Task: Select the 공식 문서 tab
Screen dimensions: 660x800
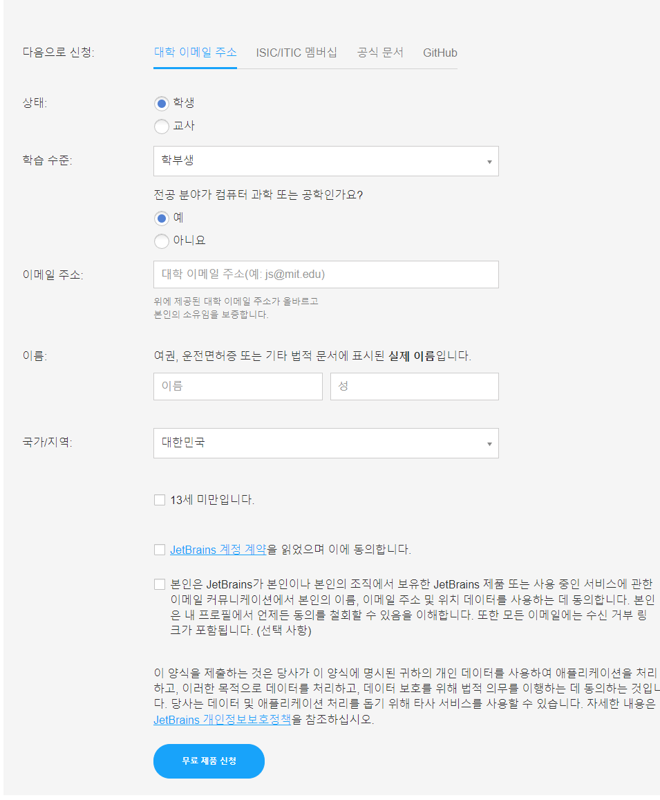Action: (380, 53)
